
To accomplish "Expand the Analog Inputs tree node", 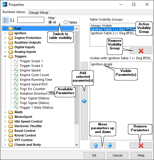I will [5, 52].
